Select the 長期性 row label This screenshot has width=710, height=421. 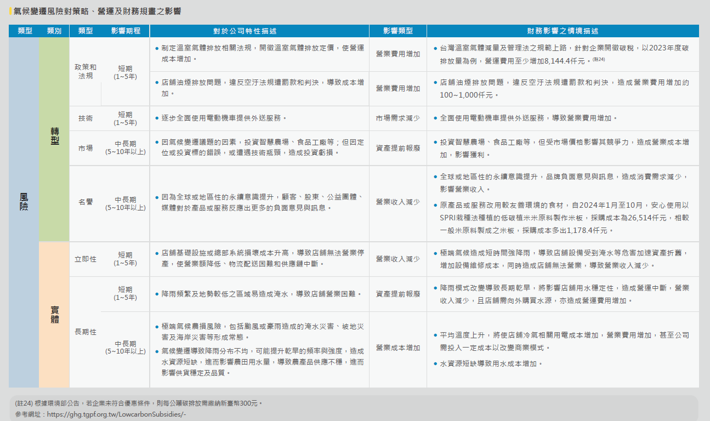(x=86, y=332)
